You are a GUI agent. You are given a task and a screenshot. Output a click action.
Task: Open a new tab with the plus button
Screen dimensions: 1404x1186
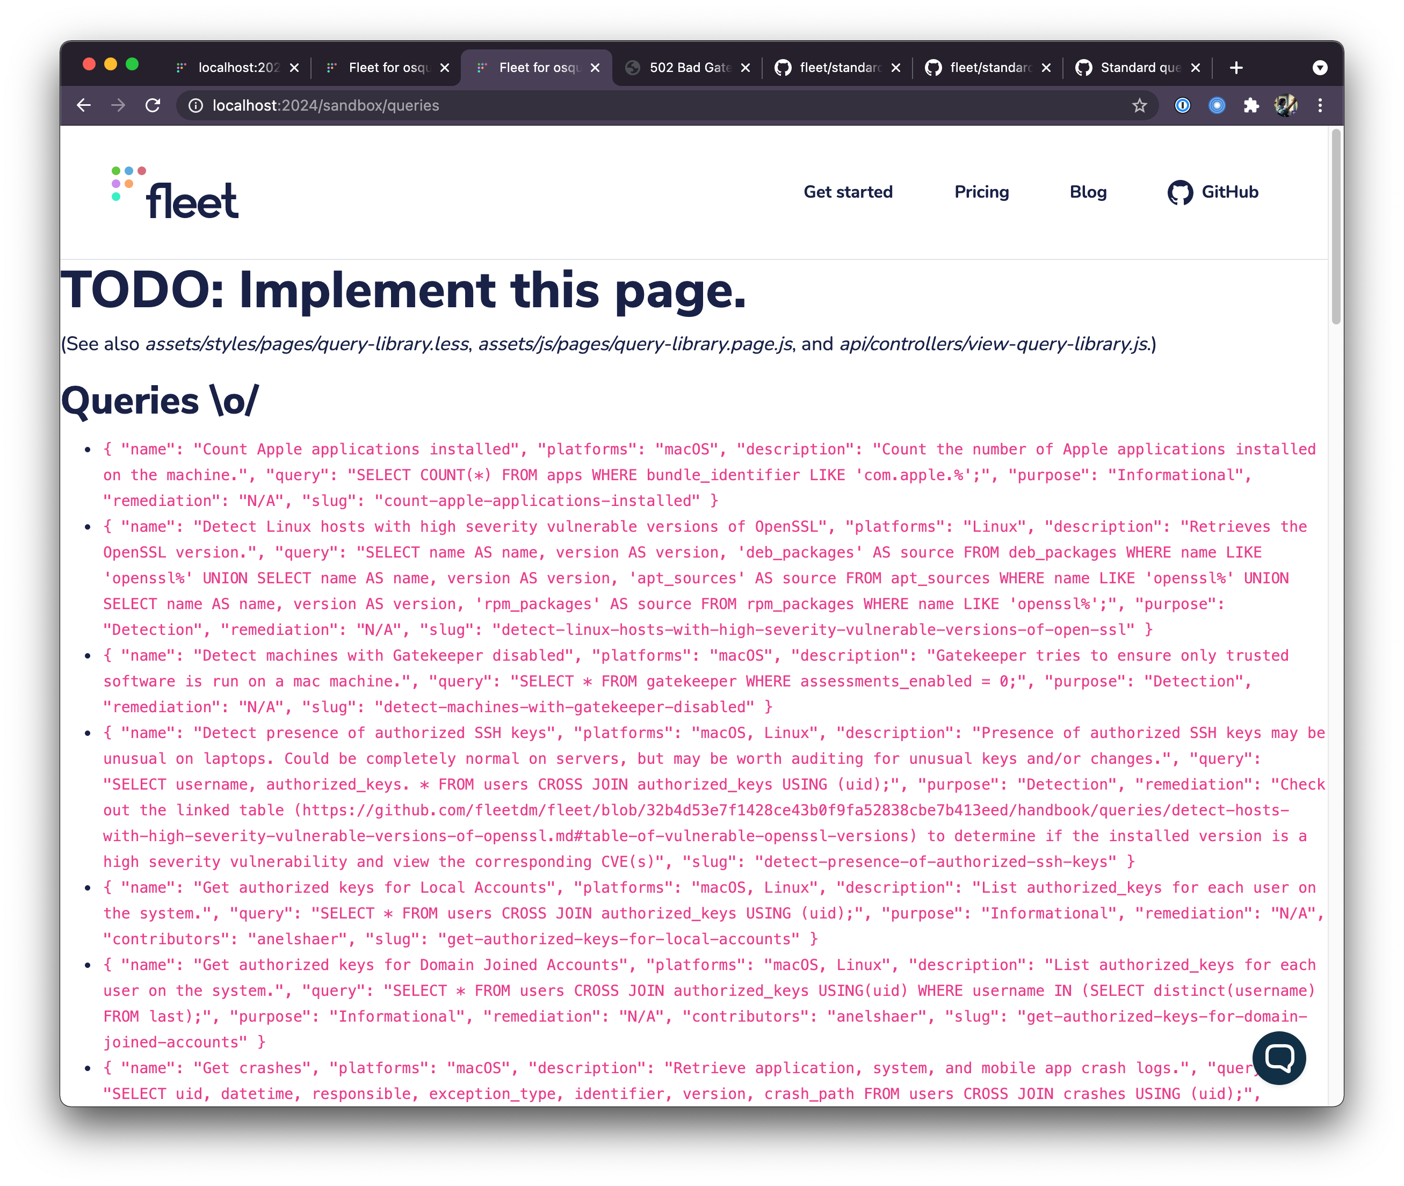[1236, 67]
